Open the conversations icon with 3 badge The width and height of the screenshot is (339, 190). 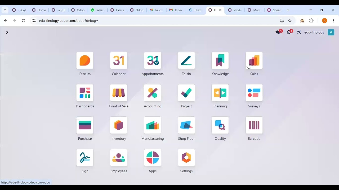[x=278, y=32]
